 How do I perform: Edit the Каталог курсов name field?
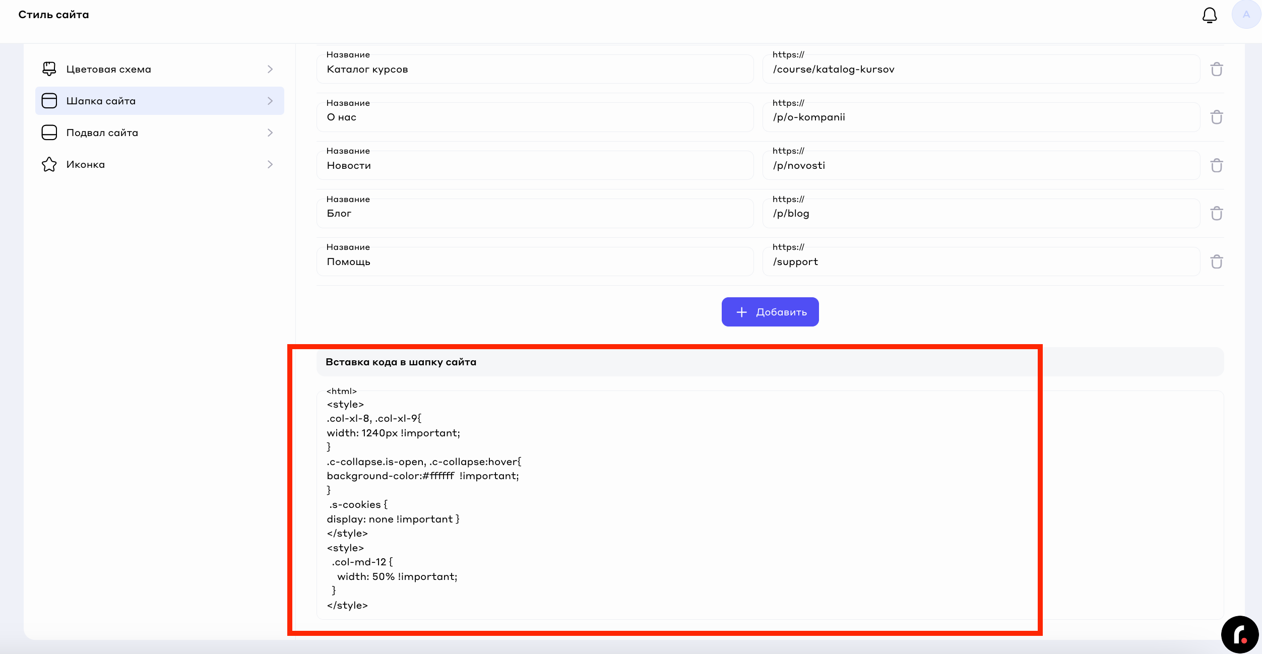click(535, 70)
